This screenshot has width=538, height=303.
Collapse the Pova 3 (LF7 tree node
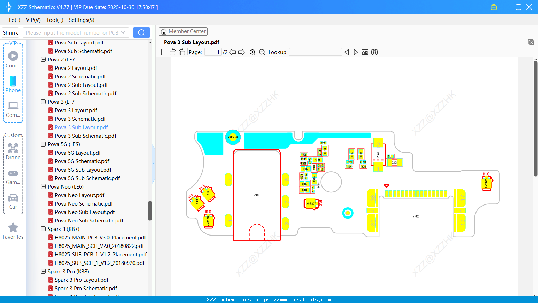pos(42,102)
